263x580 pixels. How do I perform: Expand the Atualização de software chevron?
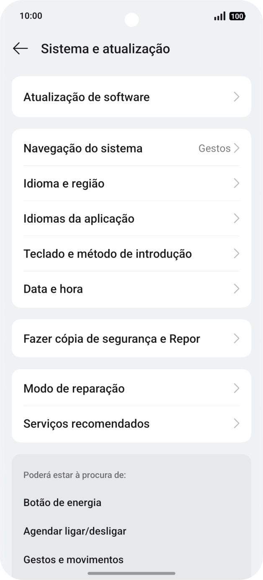click(x=237, y=97)
